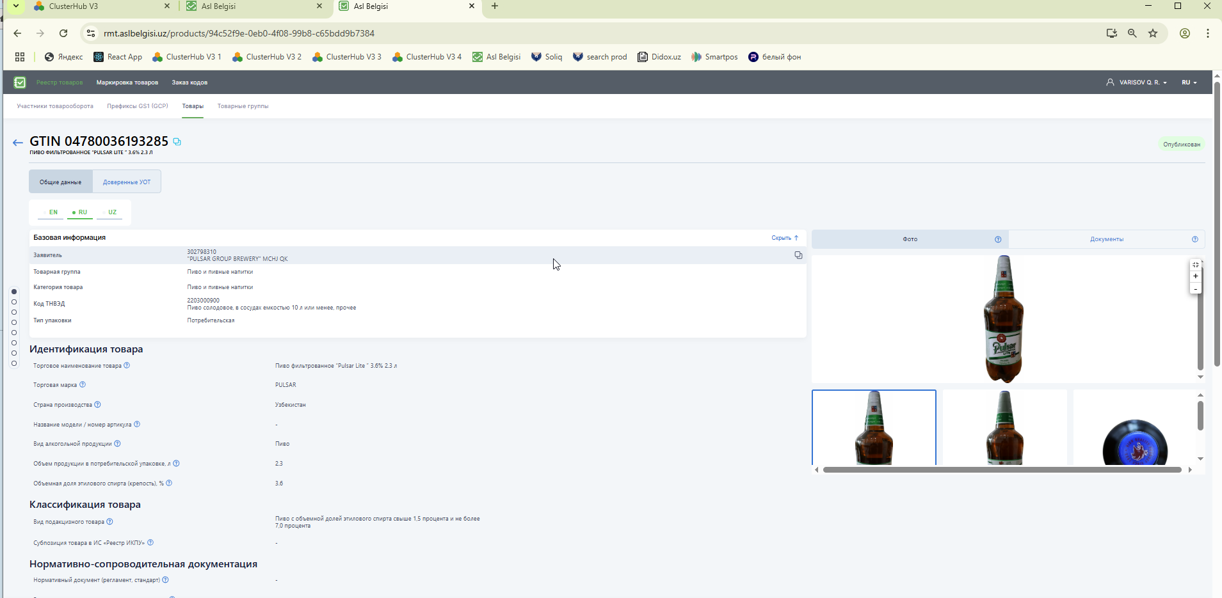1222x598 pixels.
Task: Open the browser zoom magnifier icon
Action: point(1132,33)
